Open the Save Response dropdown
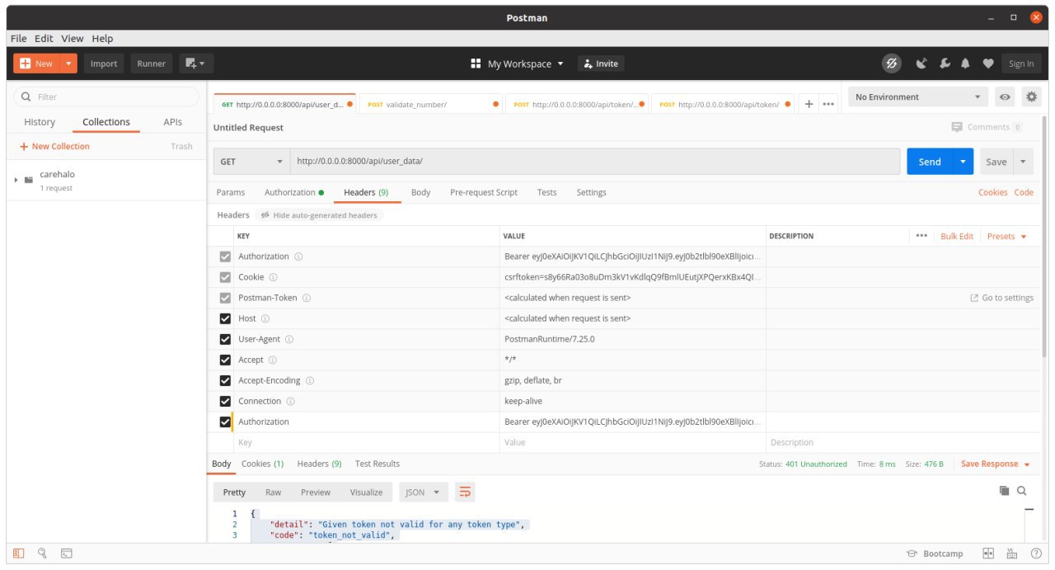1055x570 pixels. [x=996, y=464]
